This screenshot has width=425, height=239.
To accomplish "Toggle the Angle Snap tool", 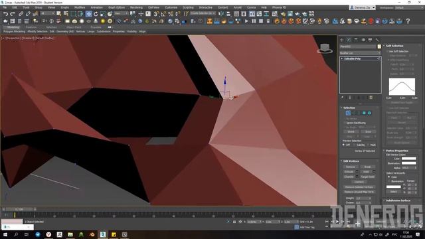I will tap(163, 14).
